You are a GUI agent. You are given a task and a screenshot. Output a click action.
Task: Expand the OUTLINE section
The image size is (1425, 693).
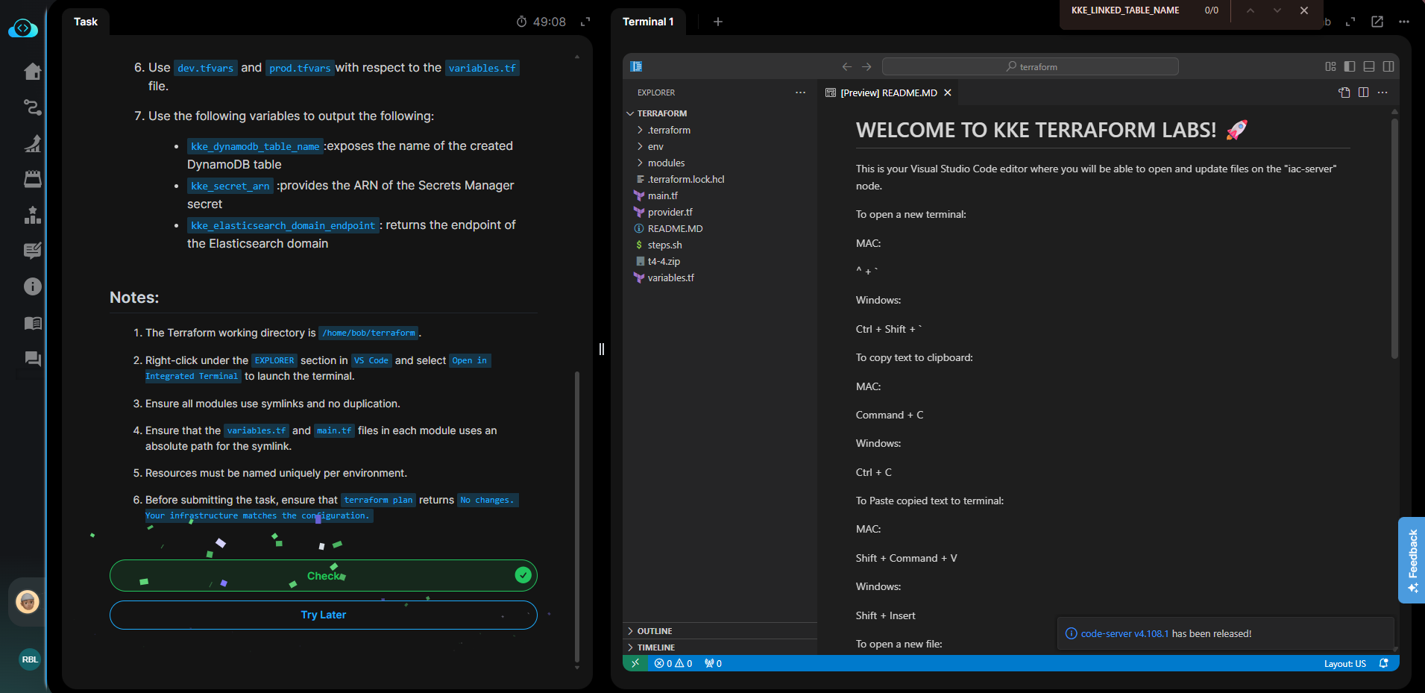(655, 631)
